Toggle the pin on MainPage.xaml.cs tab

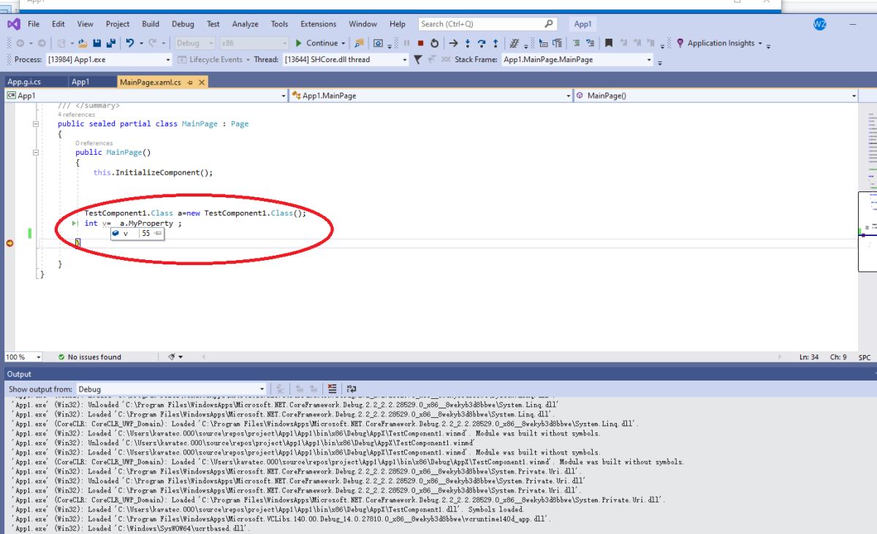click(x=190, y=83)
